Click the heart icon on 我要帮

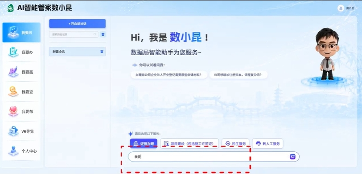13,111
